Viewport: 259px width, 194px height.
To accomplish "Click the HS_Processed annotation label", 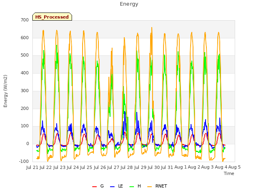I will (x=52, y=17).
